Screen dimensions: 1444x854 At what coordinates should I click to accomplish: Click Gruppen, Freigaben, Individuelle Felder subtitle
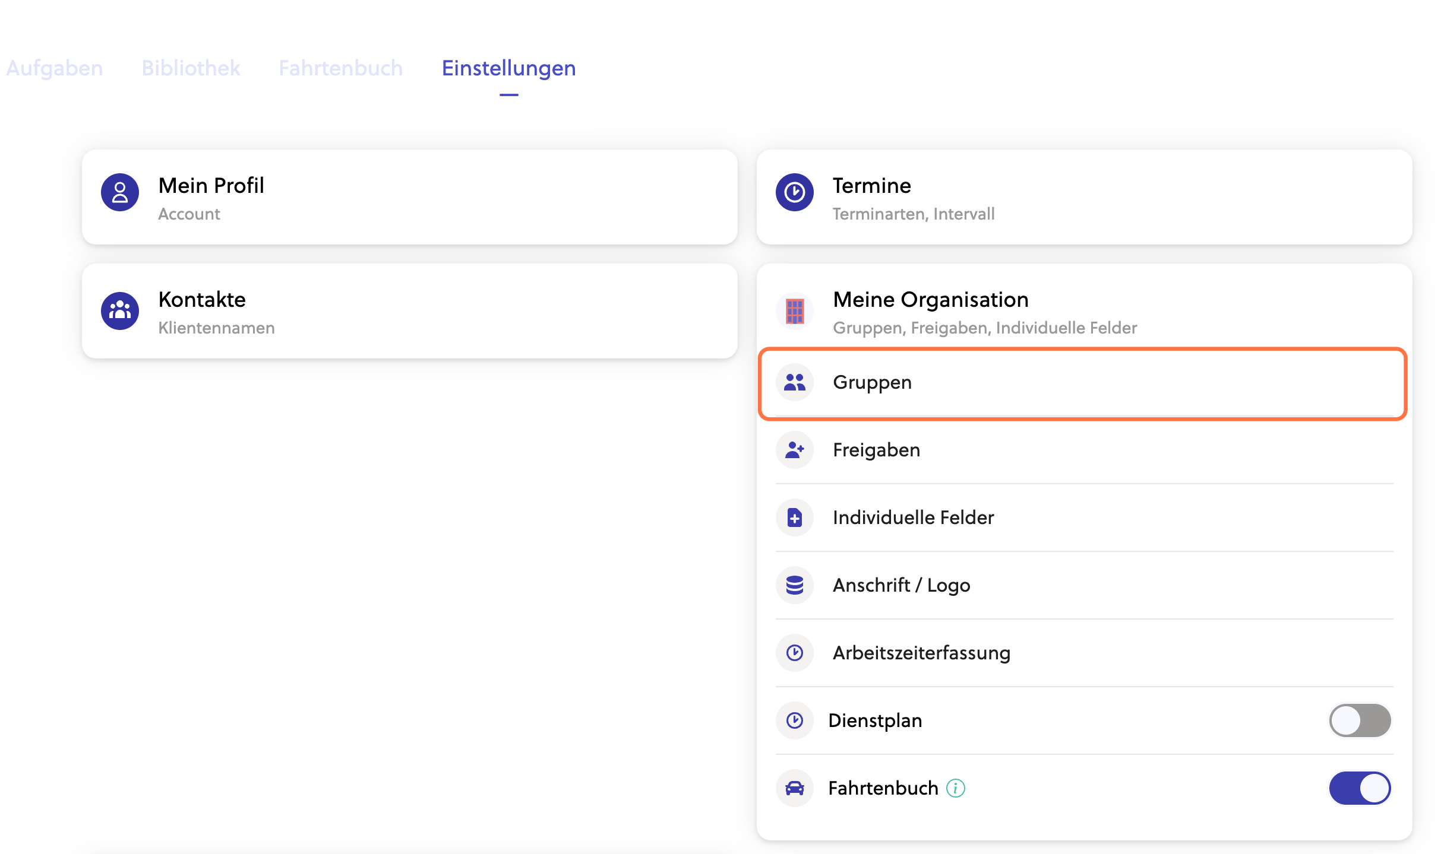985,328
